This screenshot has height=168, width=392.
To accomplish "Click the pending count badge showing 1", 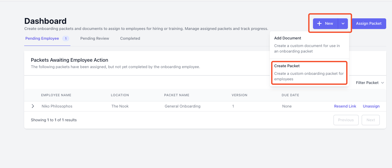I will tap(66, 38).
